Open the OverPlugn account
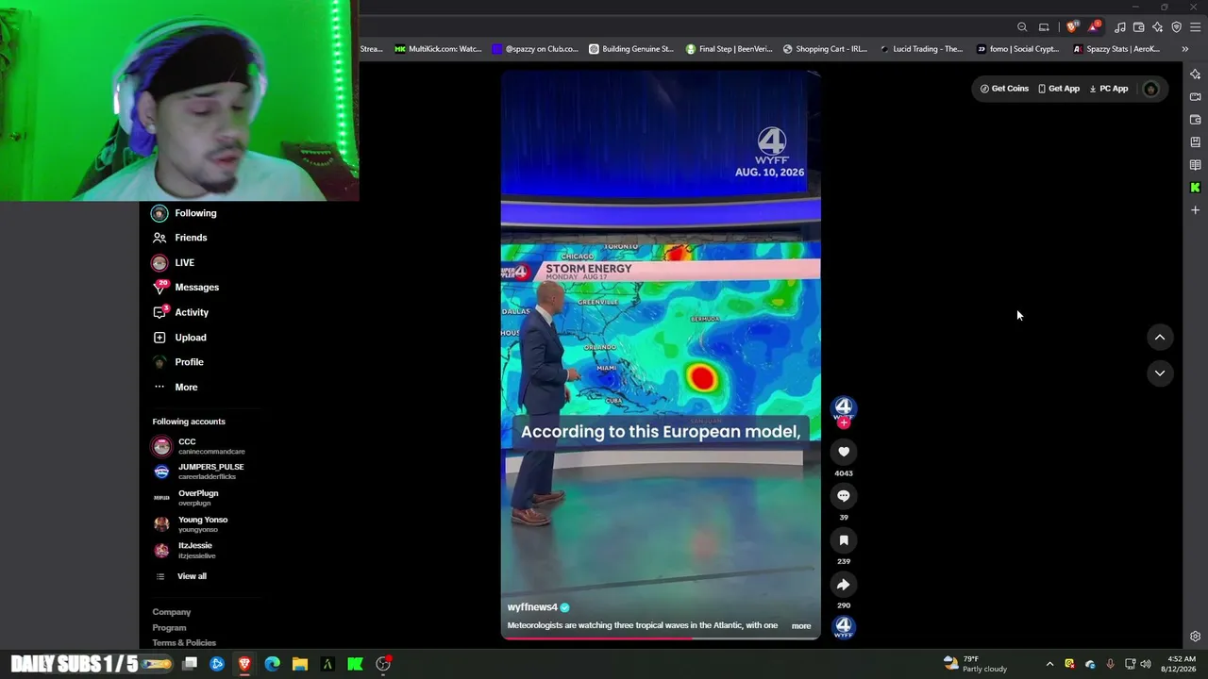 coord(186,498)
